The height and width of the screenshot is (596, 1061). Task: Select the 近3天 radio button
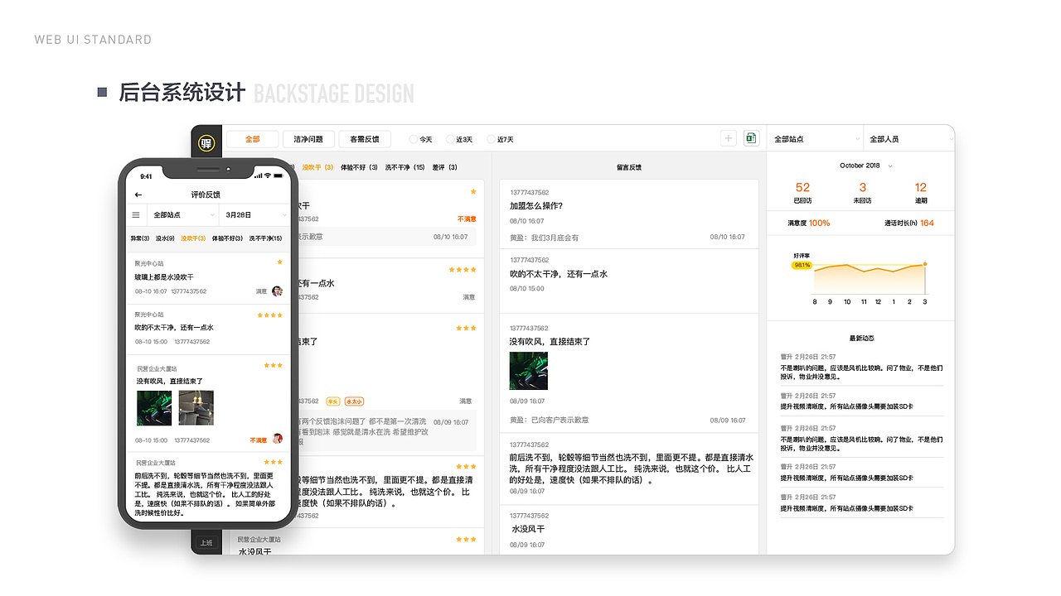point(450,139)
